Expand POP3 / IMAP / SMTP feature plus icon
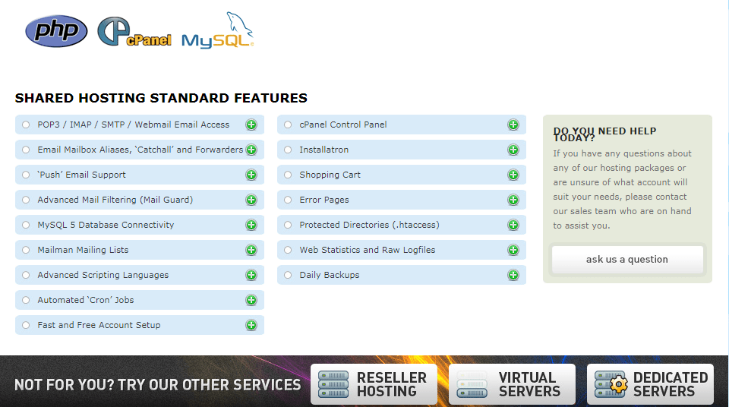 251,125
